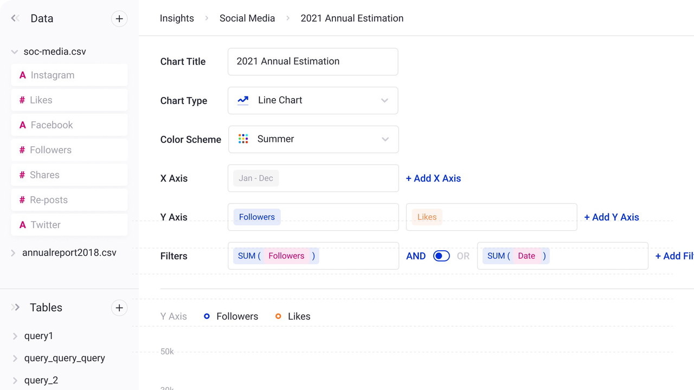Click the plus icon beside Tables
The height and width of the screenshot is (390, 694).
(x=119, y=308)
